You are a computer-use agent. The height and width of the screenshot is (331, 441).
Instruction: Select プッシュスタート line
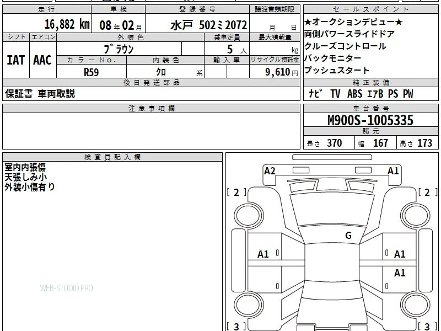click(x=337, y=71)
